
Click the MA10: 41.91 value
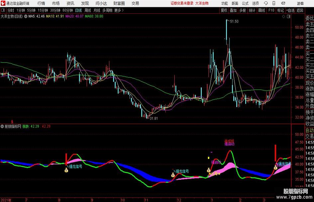pyautogui.click(x=55, y=16)
